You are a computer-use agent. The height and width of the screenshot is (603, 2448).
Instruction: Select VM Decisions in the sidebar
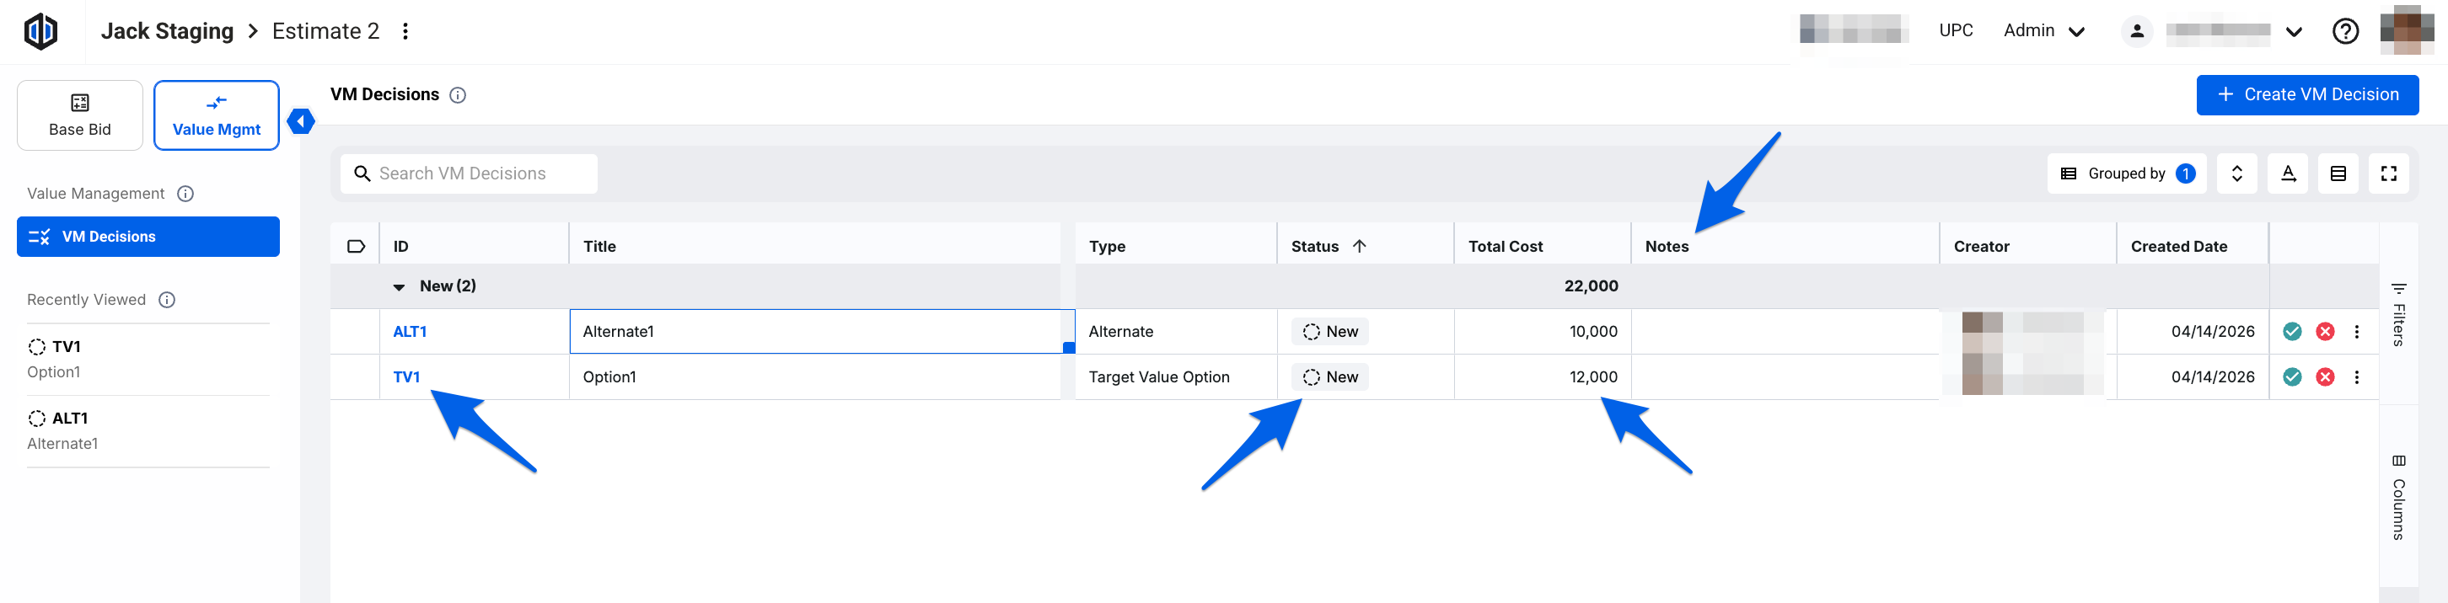point(148,237)
